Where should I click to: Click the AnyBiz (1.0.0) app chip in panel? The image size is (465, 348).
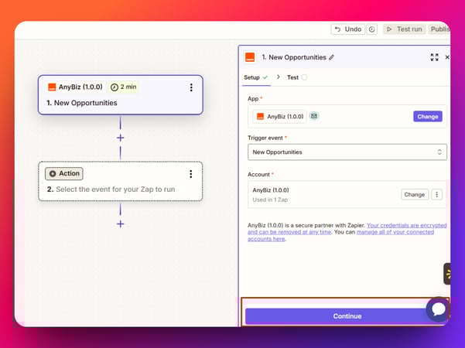click(279, 116)
